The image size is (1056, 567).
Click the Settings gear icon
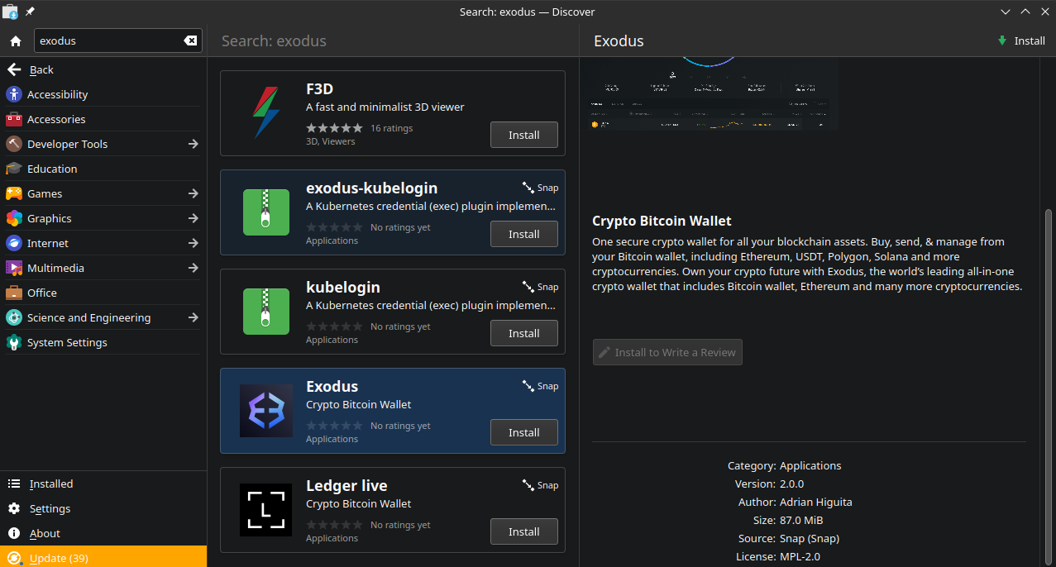[x=14, y=508]
